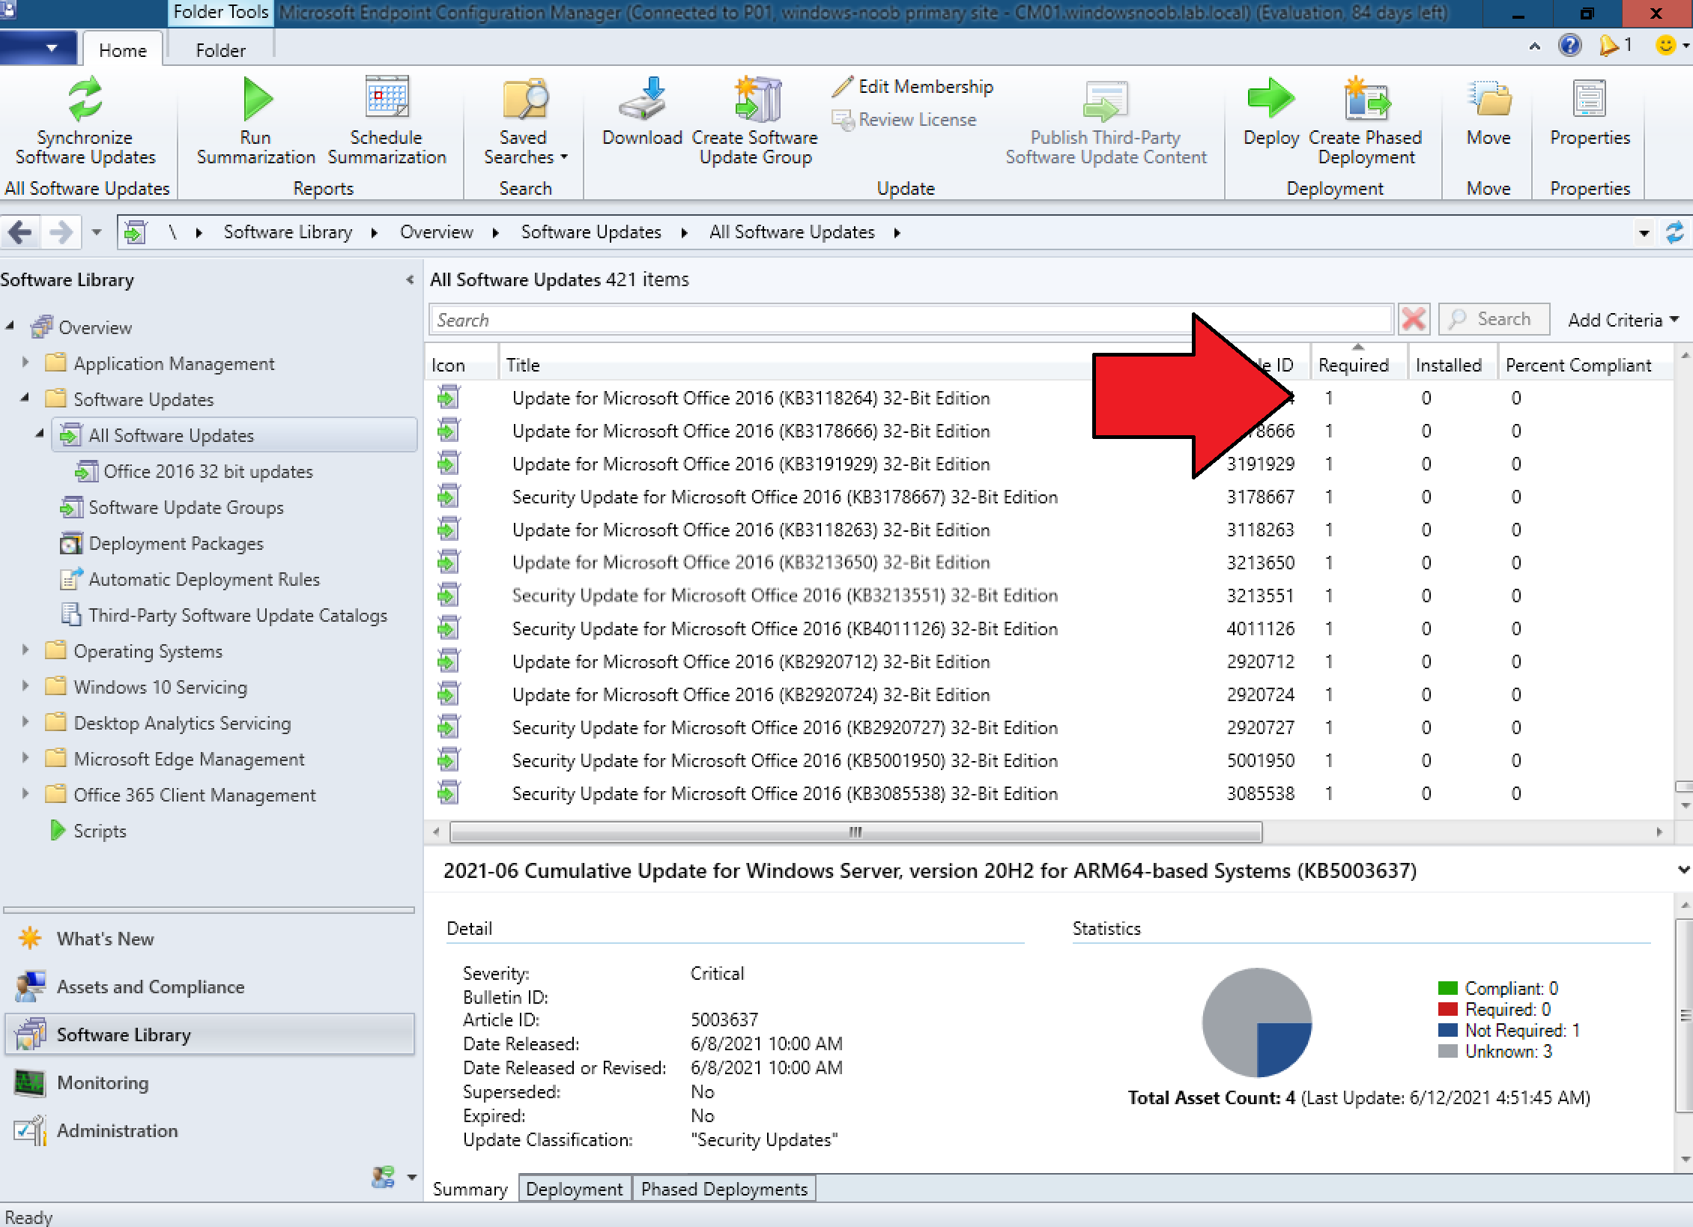Click the green Deploy arrow

coord(1271,98)
